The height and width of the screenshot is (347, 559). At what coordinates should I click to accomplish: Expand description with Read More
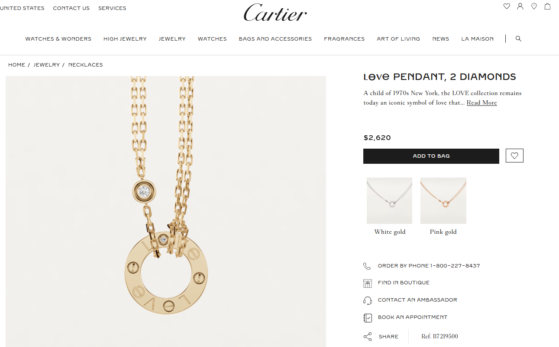coord(481,102)
